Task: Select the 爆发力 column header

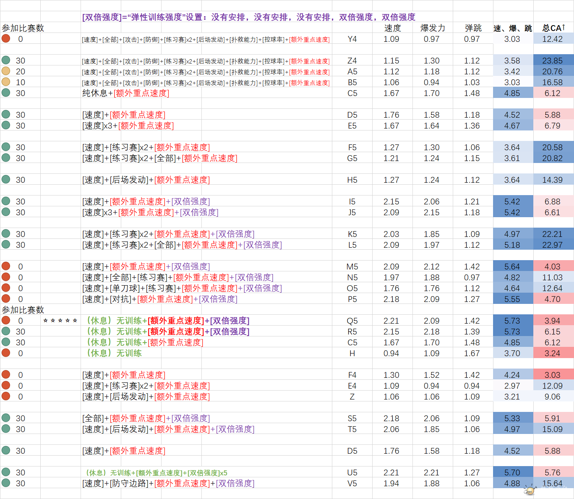Action: [x=432, y=28]
